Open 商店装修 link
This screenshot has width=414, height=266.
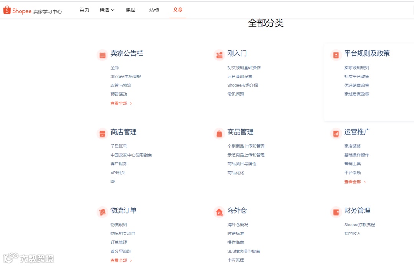click(x=352, y=146)
